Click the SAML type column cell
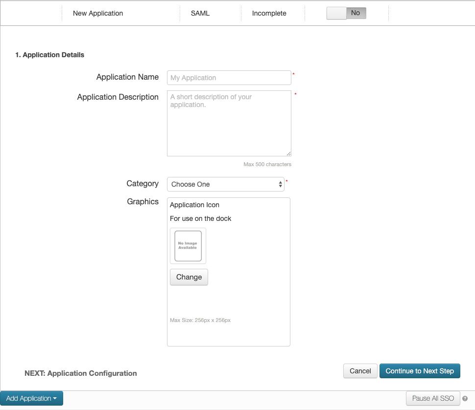Screen dimensions: 475x410 [x=200, y=13]
